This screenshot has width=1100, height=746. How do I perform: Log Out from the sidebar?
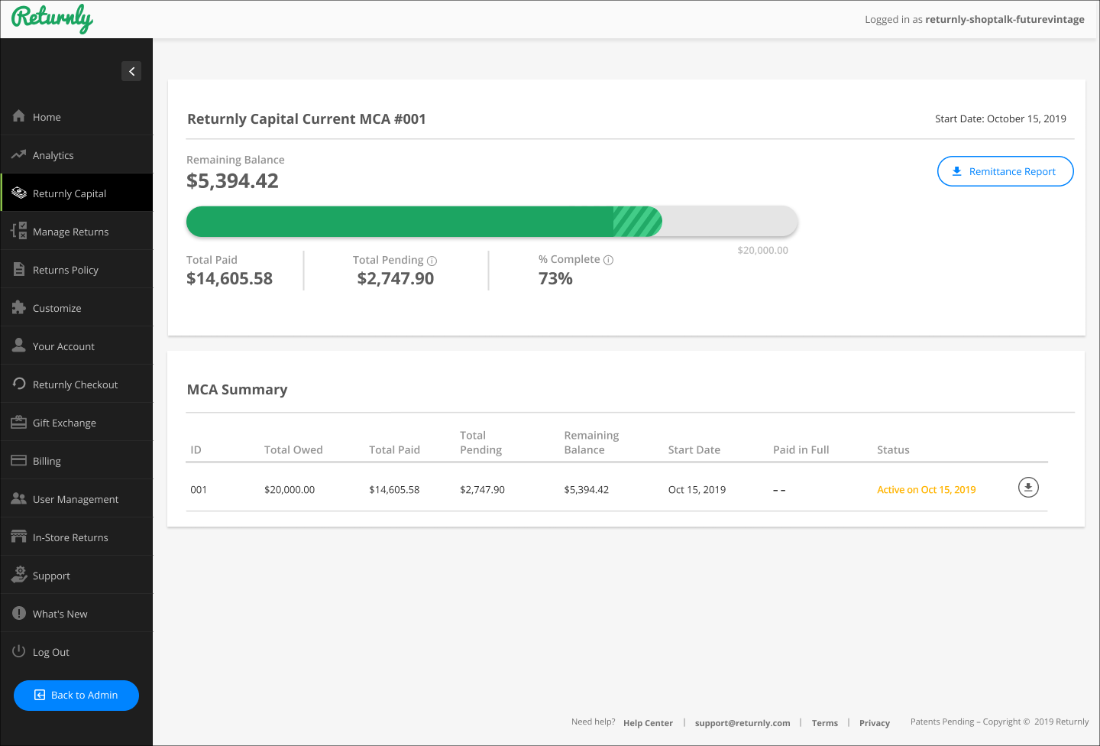[76, 651]
